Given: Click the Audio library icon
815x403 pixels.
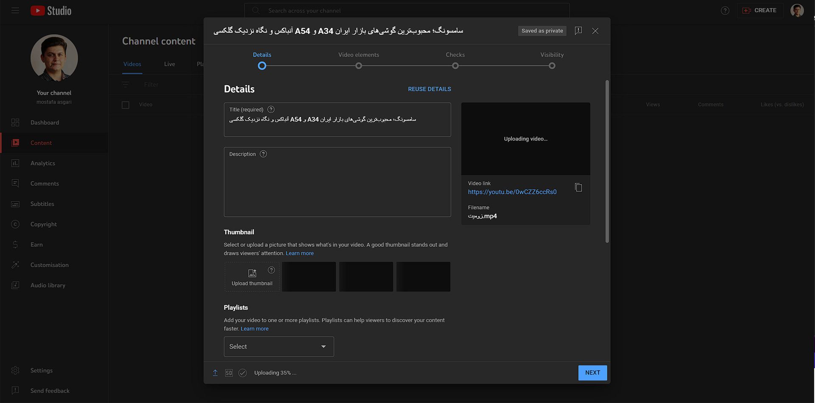Looking at the screenshot, I should pyautogui.click(x=15, y=285).
